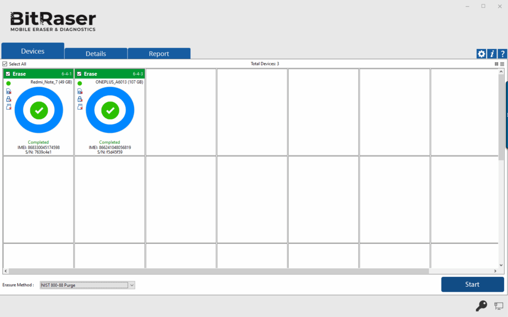Click the monitor icon beside the key
The width and height of the screenshot is (508, 317).
499,305
